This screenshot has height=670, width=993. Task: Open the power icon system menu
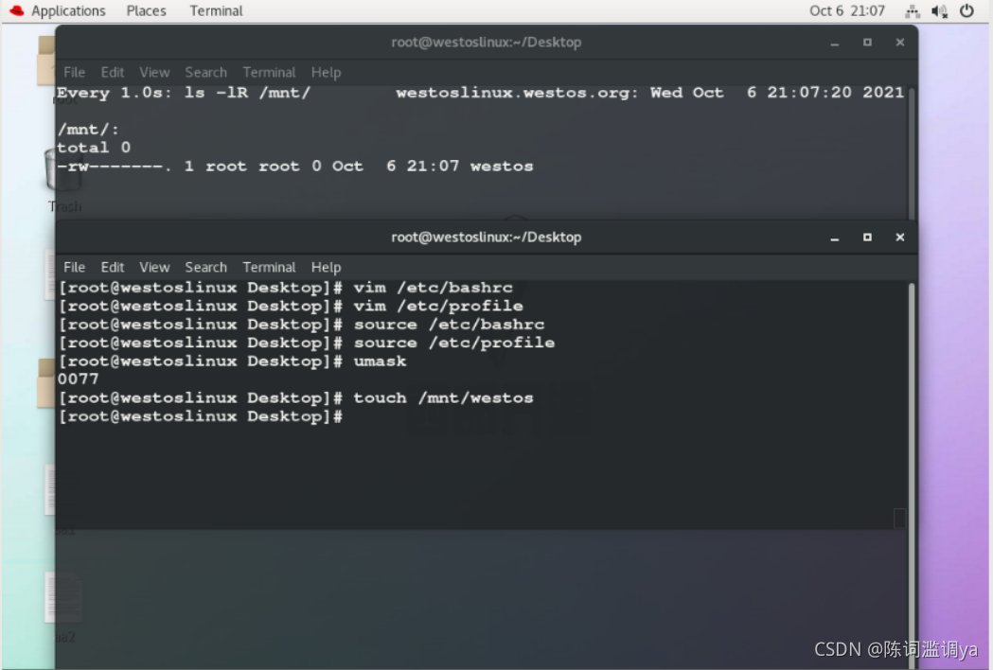[966, 10]
